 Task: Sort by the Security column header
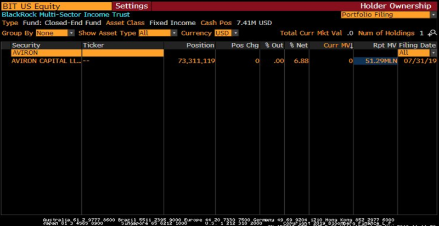pyautogui.click(x=46, y=46)
